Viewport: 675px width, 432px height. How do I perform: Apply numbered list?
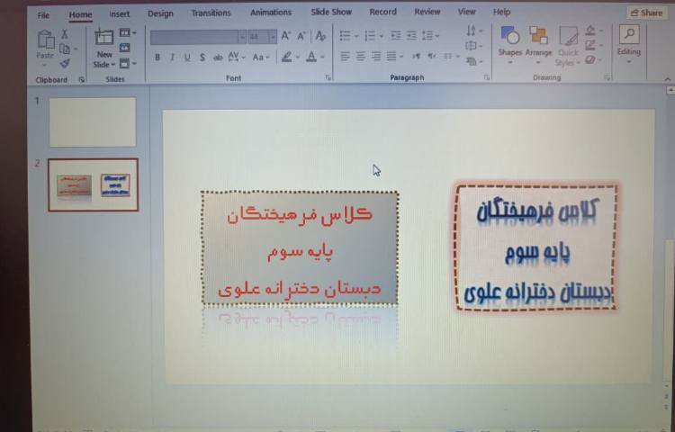(370, 36)
